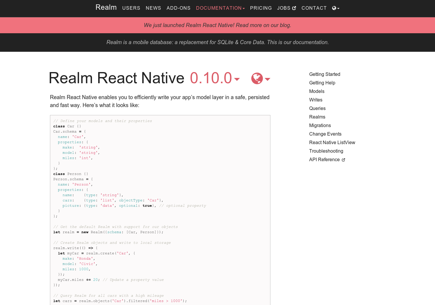
Task: Go to Writes section
Action: [316, 100]
